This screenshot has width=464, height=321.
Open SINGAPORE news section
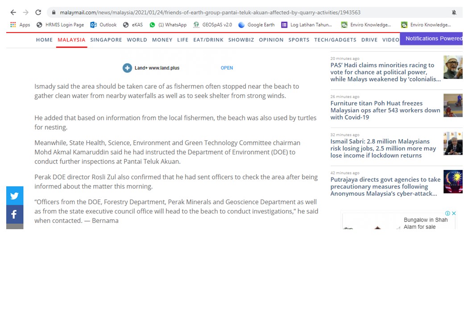click(x=106, y=40)
